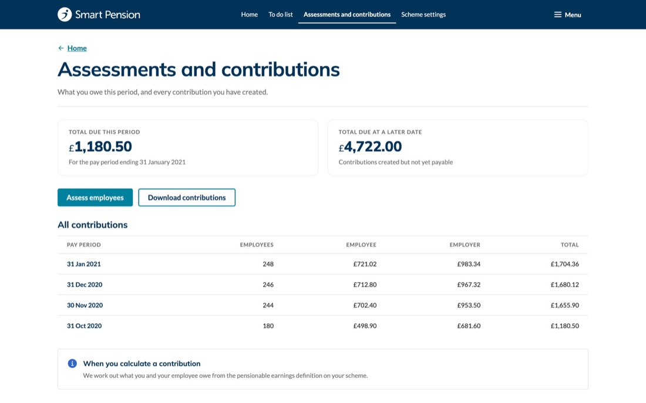The width and height of the screenshot is (646, 403).
Task: Click the Assessments and contributions page heading
Action: [198, 70]
